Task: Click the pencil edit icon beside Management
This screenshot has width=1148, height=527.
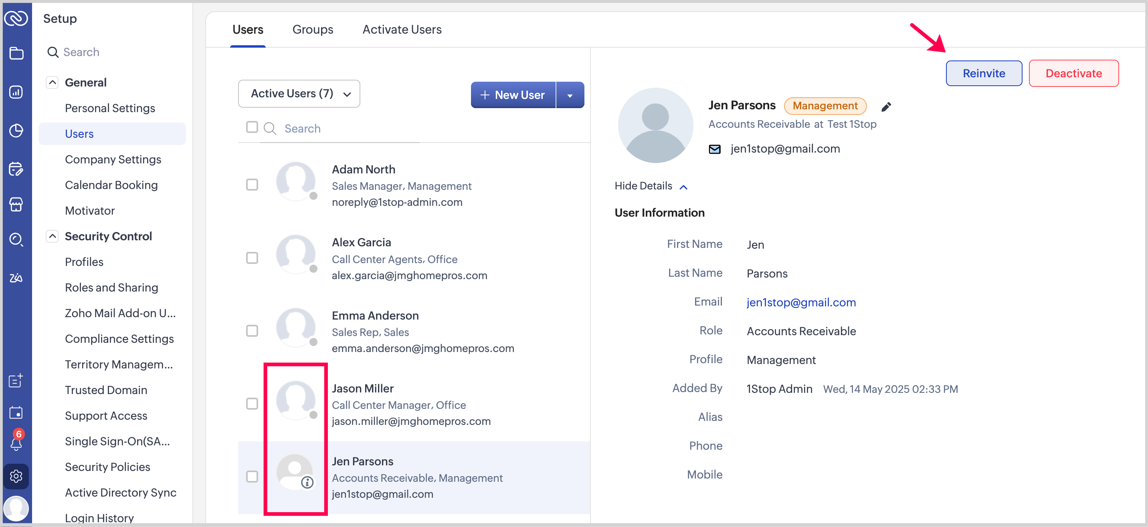Action: point(886,107)
